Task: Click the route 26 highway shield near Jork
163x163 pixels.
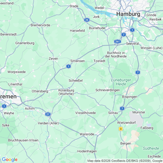Action: pos(87,20)
